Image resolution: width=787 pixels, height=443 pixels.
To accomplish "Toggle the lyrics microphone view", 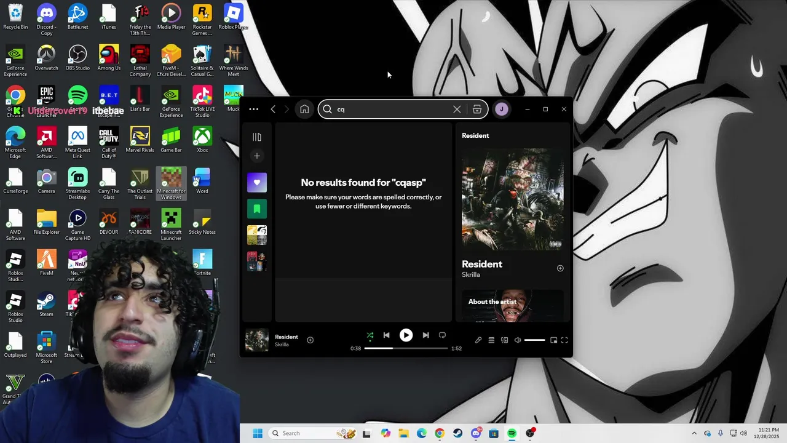I will tap(478, 340).
